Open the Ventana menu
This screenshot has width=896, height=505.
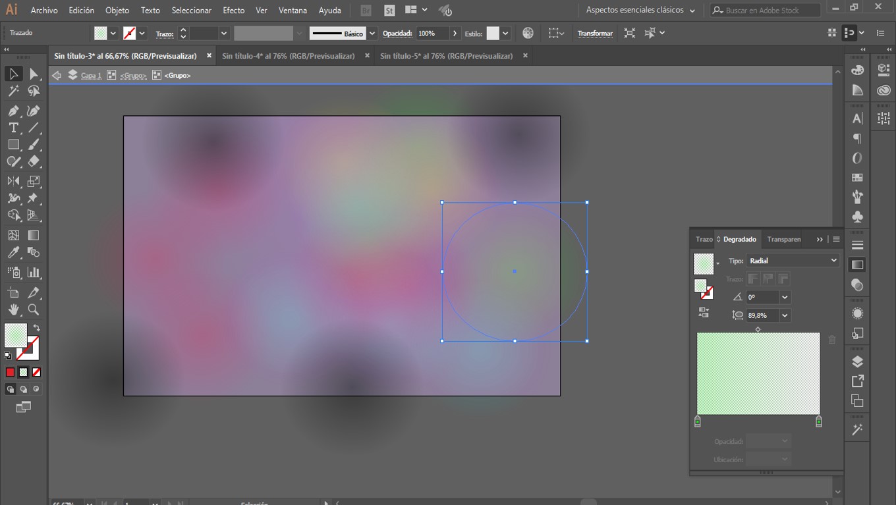293,10
